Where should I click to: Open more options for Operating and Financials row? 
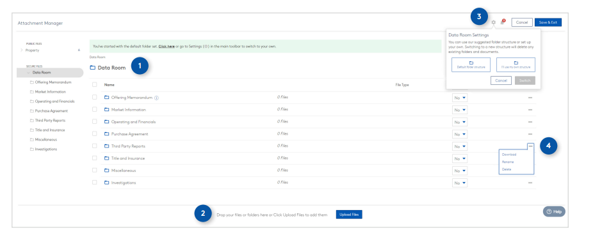click(x=530, y=122)
